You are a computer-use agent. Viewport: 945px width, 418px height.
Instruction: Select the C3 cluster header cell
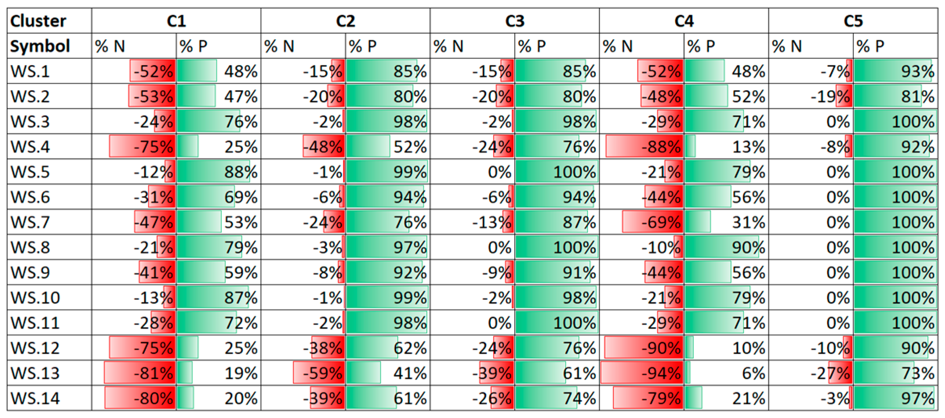[x=514, y=21]
